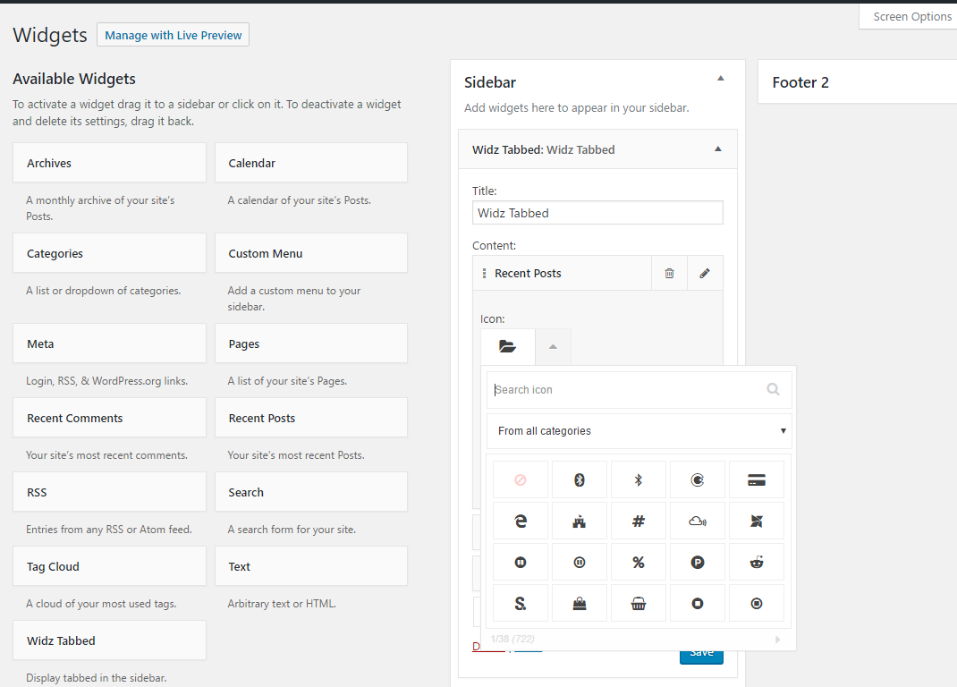The height and width of the screenshot is (687, 957).
Task: Select the pinwheel Modx icon
Action: tap(756, 521)
